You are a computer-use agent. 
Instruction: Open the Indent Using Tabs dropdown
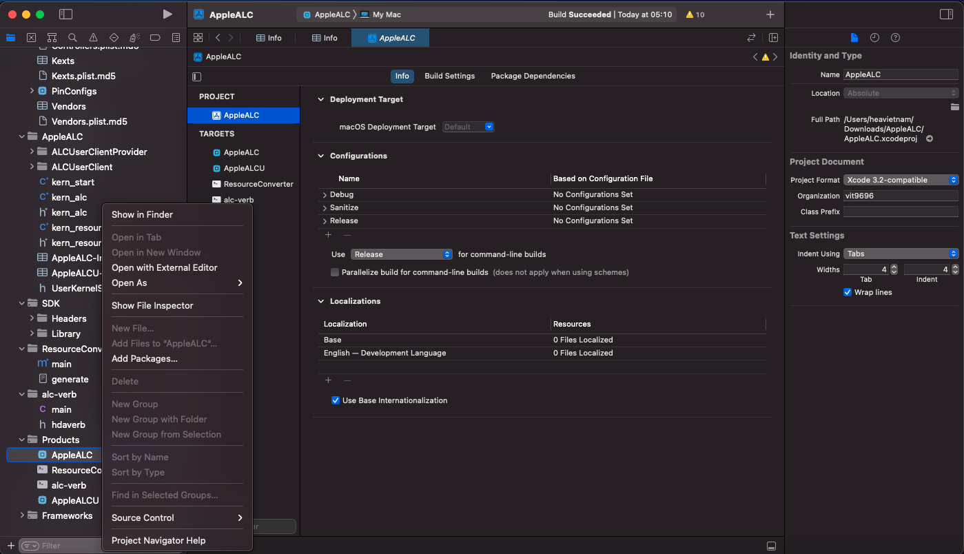901,254
